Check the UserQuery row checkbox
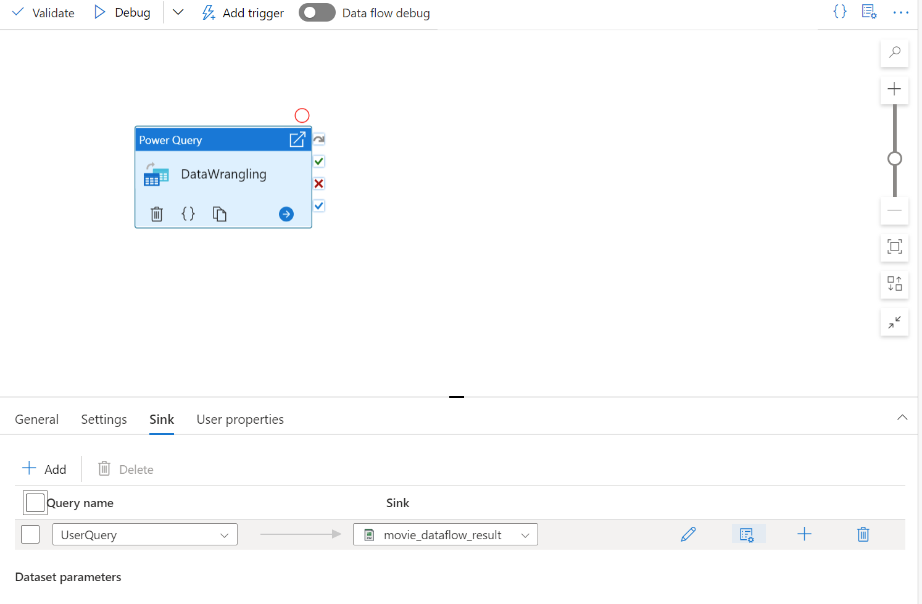The image size is (922, 604). pos(30,534)
